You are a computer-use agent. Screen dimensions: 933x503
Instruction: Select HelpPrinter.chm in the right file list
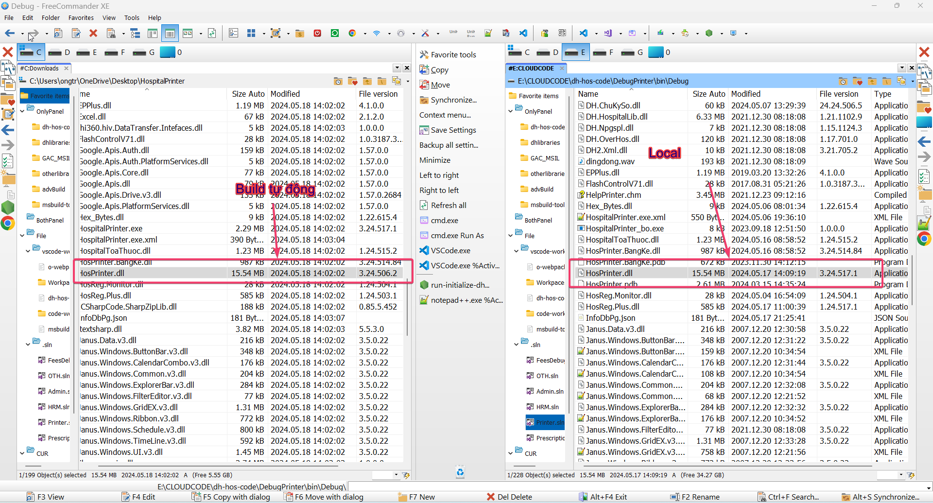pos(743,195)
